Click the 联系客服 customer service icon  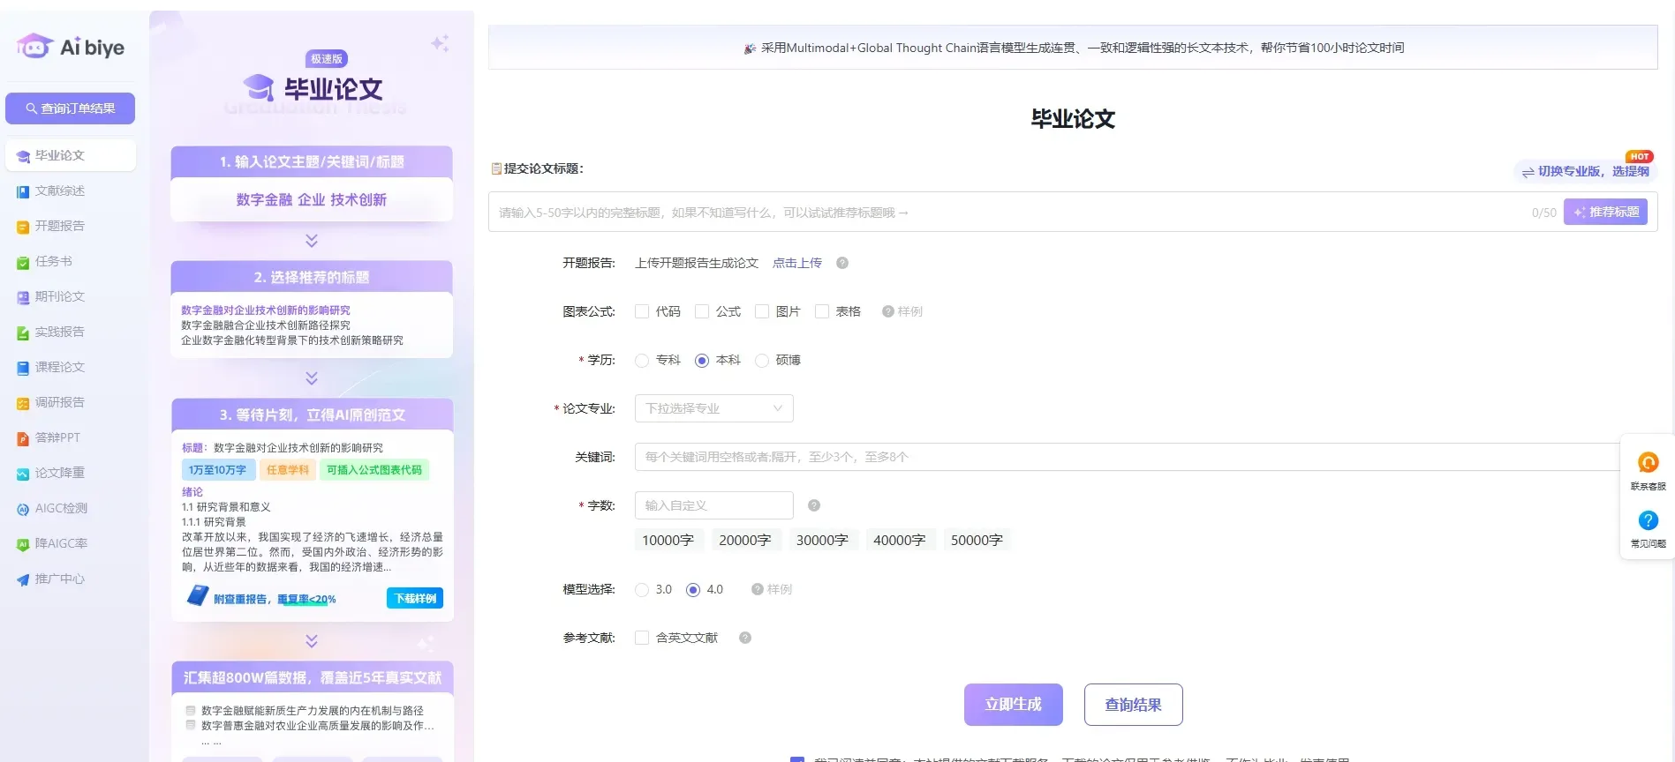[x=1648, y=463]
